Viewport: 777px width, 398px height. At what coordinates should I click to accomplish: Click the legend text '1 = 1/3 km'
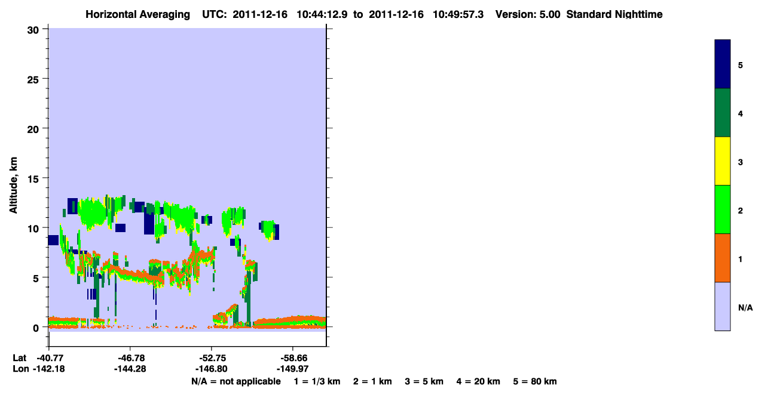pyautogui.click(x=317, y=381)
